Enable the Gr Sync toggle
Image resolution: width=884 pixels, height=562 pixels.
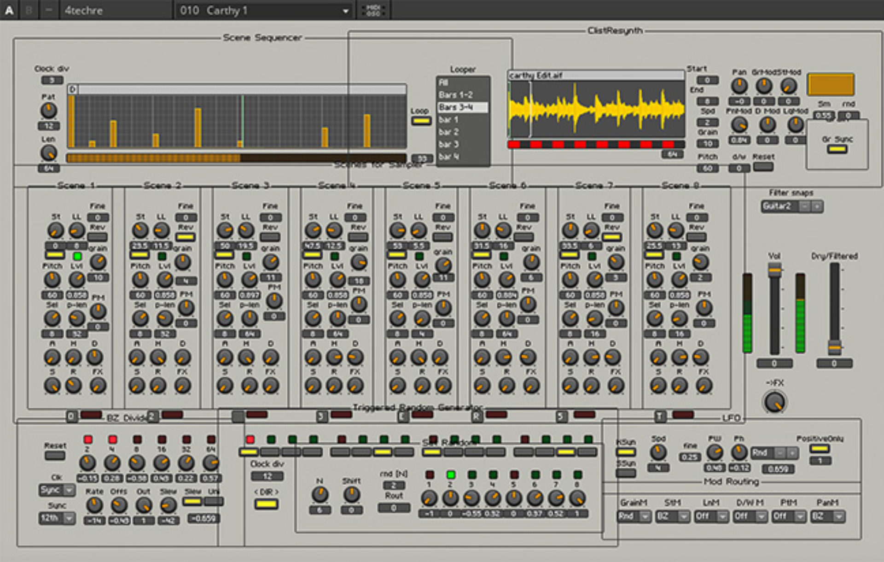[837, 149]
